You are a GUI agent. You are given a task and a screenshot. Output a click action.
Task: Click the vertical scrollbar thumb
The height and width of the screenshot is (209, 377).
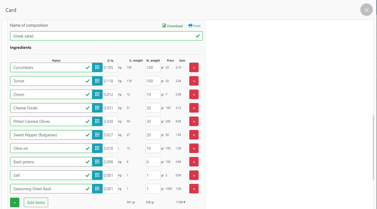373,147
